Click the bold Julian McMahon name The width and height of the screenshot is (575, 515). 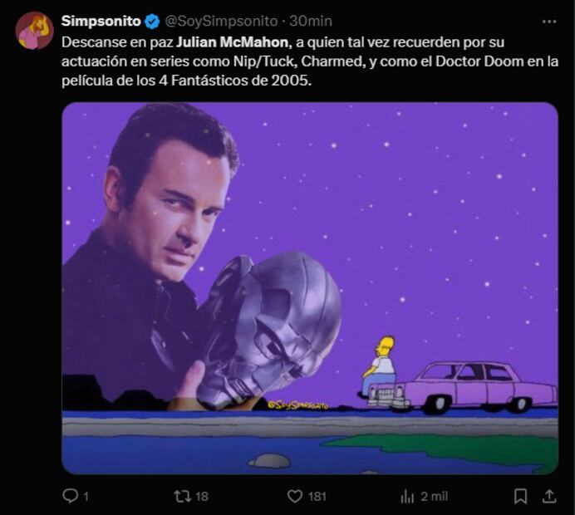click(x=233, y=42)
